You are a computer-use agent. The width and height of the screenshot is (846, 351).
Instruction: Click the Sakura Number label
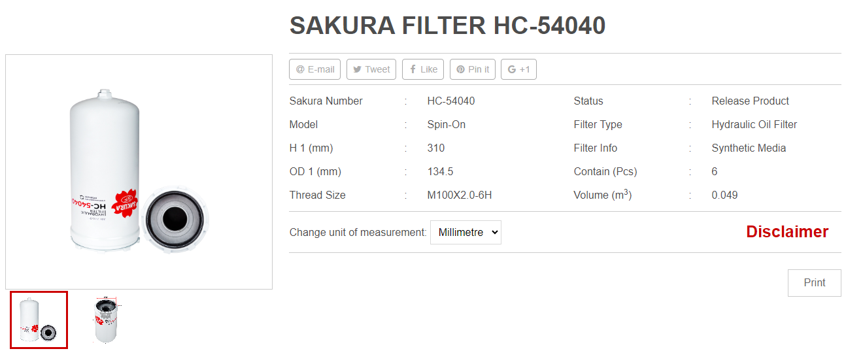coord(326,101)
